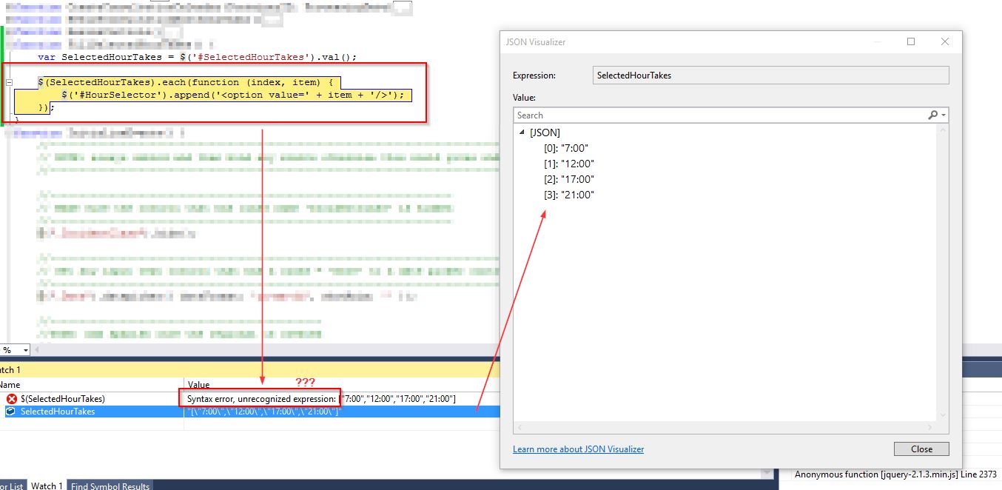Image resolution: width=1002 pixels, height=490 pixels.
Task: Select the [0]: "7:00" JSON entry
Action: pos(566,148)
